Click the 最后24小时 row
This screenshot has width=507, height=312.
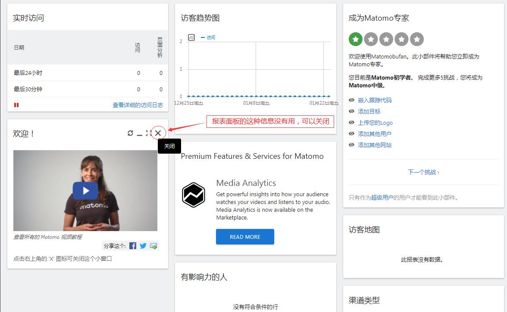(88, 73)
